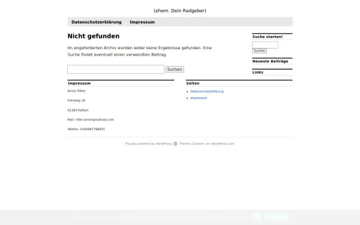Click the Suchen button beside the main search field
This screenshot has width=360, height=225.
pyautogui.click(x=175, y=70)
